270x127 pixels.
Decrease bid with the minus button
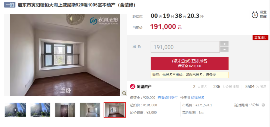224,49
